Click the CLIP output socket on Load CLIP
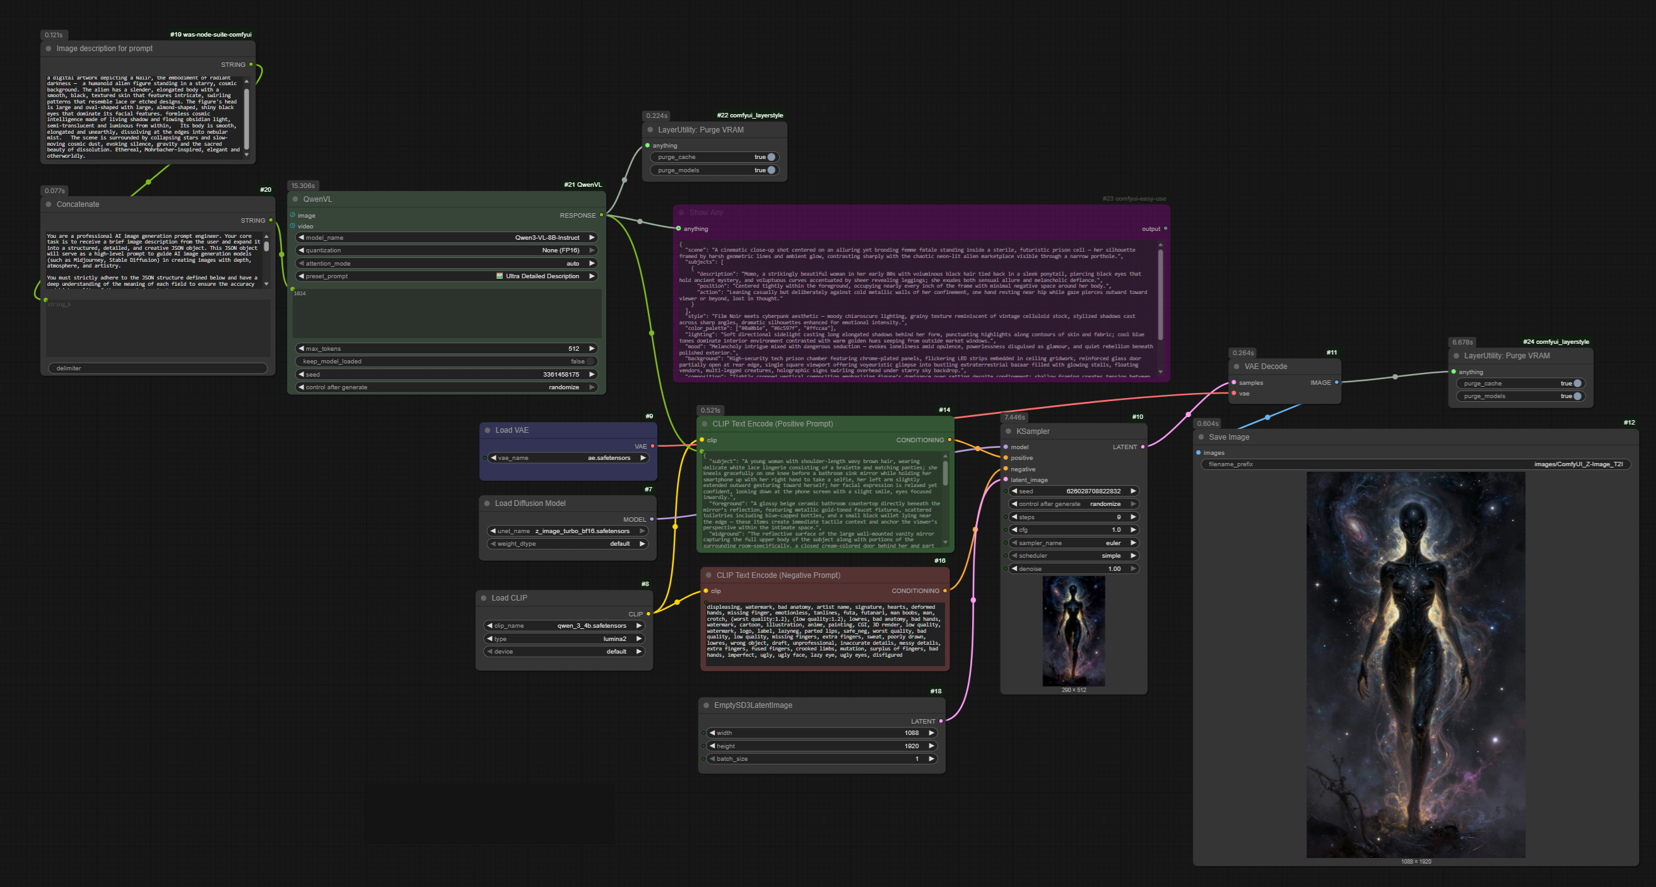This screenshot has height=887, width=1656. pos(648,614)
